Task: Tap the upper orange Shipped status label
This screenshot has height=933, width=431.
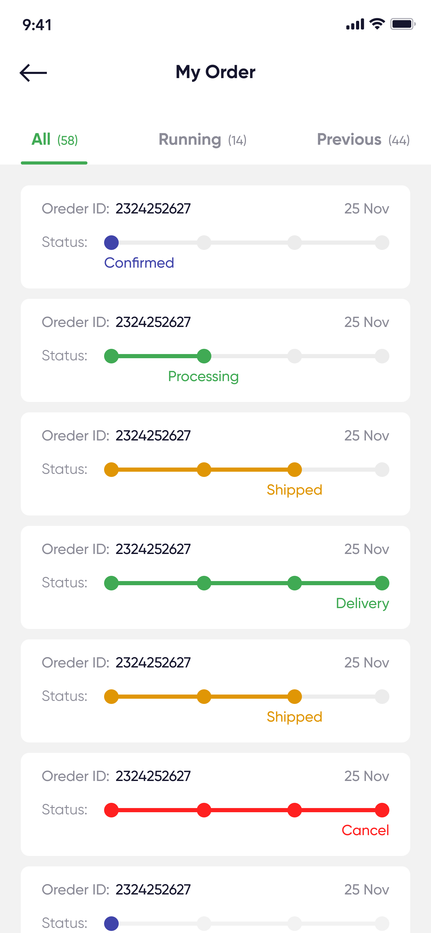Action: 294,490
